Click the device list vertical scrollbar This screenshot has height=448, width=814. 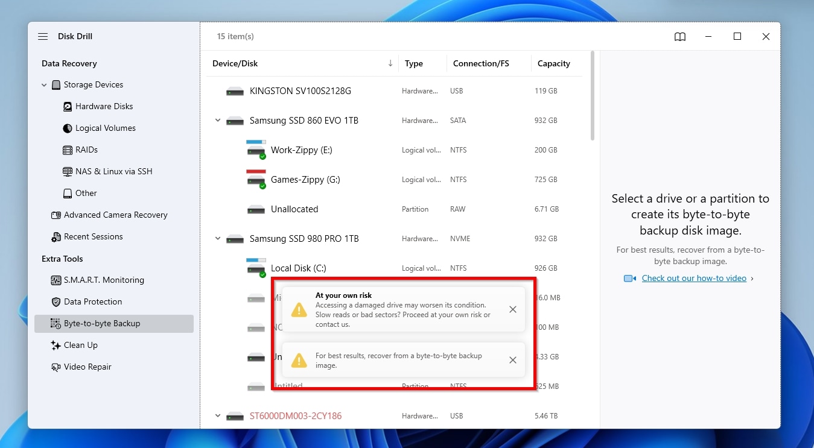click(592, 95)
